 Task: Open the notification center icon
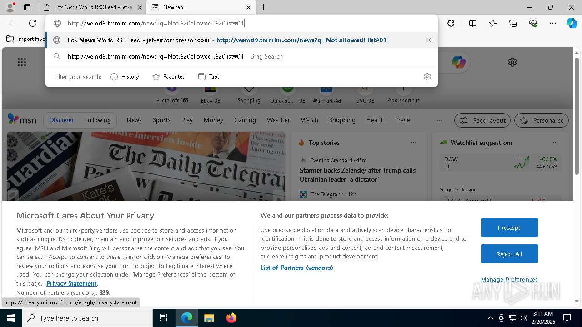(567, 318)
